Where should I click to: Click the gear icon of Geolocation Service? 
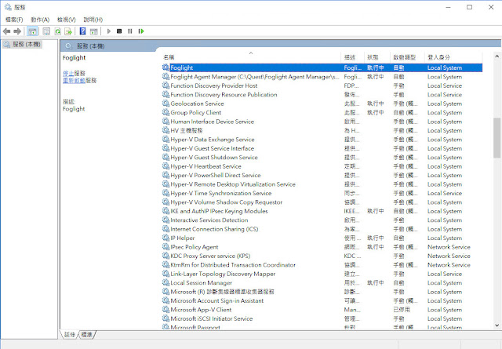tap(166, 104)
